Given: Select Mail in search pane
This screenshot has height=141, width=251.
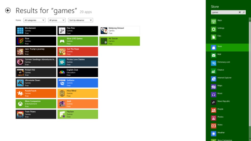Looking at the screenshot, I should pos(227,55).
